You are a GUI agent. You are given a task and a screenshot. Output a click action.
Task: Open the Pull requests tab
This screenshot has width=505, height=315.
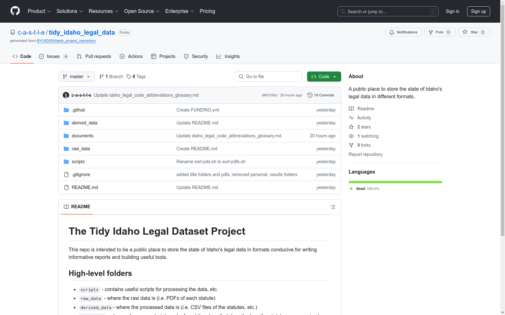pyautogui.click(x=94, y=56)
